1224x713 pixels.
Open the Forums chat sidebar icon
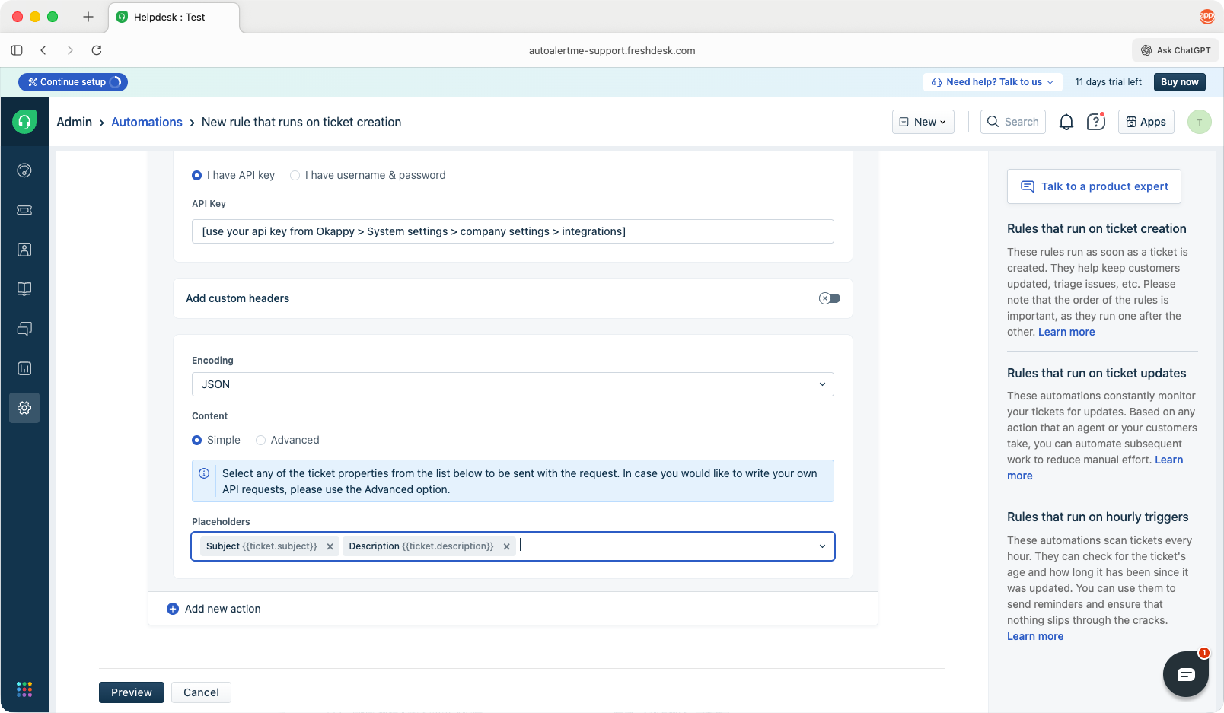[x=24, y=329]
